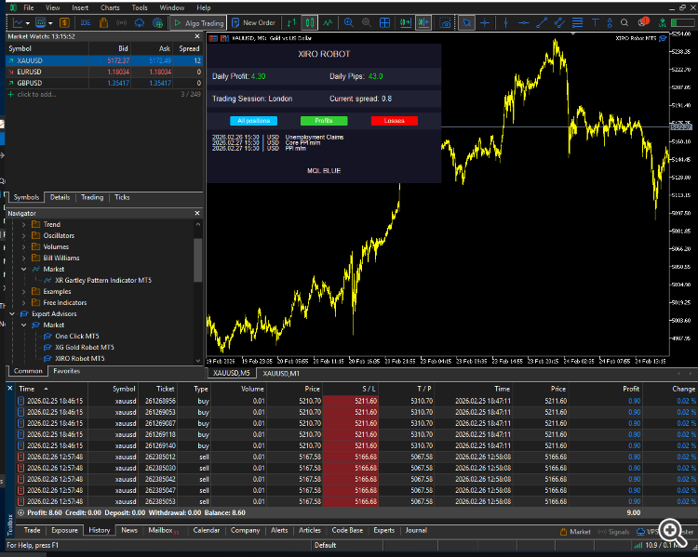Select the trendline drawing tool
698x557 pixels.
[x=542, y=22]
